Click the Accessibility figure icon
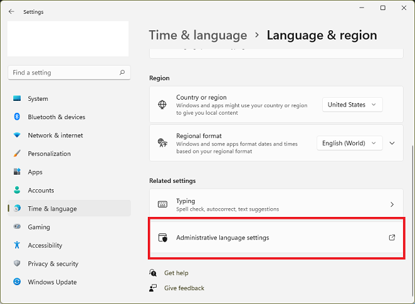The width and height of the screenshot is (415, 304). click(x=17, y=245)
